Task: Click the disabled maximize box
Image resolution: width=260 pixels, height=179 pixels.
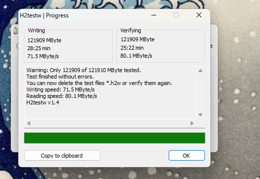Action: point(176,15)
